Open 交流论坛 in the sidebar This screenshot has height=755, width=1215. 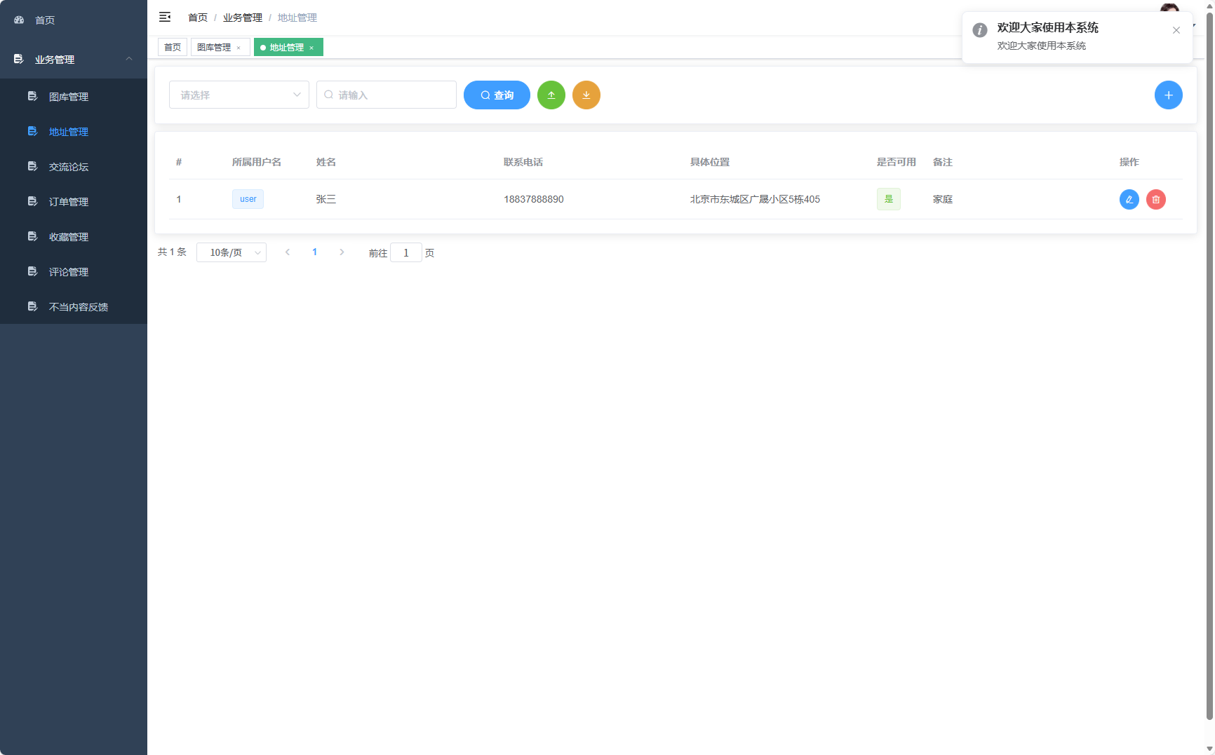pyautogui.click(x=69, y=167)
